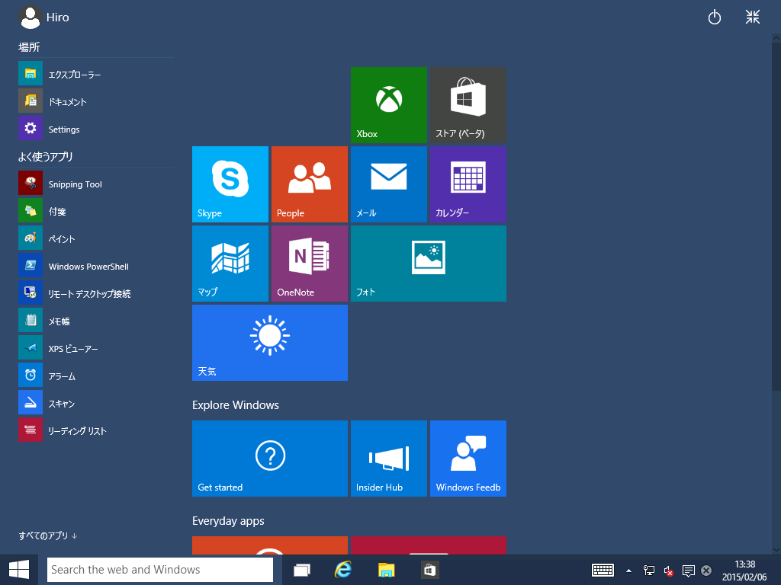Click the リーディング リスト icon
This screenshot has width=781, height=585.
pos(31,430)
